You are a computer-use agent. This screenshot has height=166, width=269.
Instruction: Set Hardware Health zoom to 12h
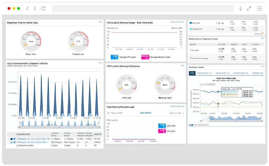(210, 84)
